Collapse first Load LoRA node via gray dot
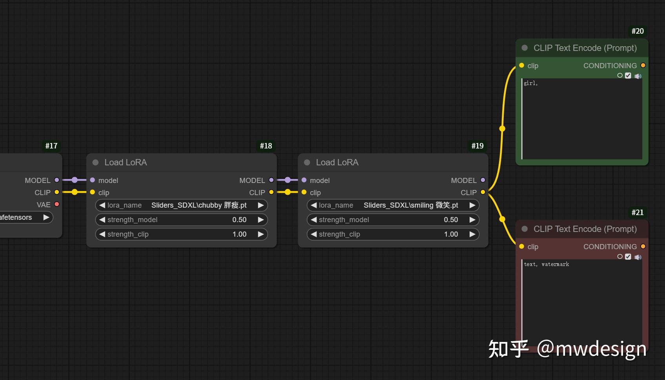Screen dimensions: 665x380 [x=95, y=162]
